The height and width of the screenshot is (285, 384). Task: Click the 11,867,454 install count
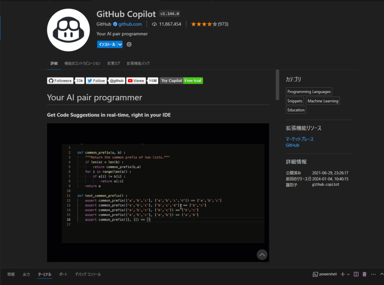click(170, 24)
